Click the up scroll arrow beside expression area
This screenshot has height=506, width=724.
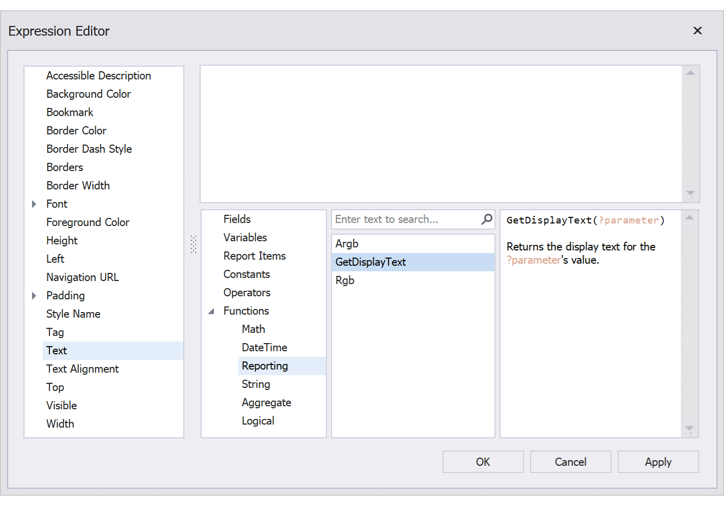click(x=690, y=72)
